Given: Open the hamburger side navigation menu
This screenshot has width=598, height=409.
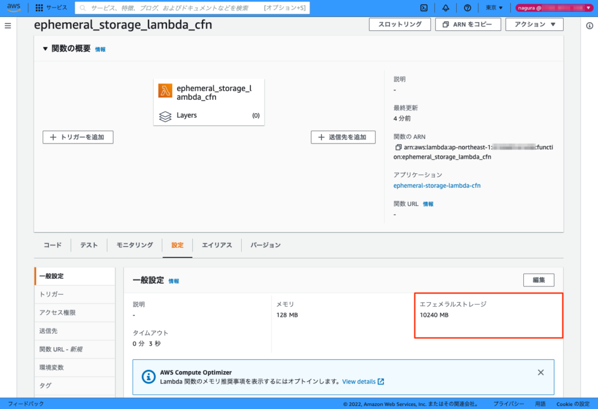Looking at the screenshot, I should [8, 26].
